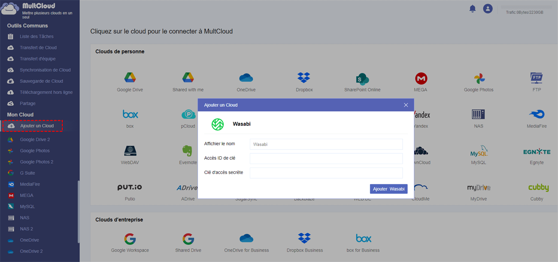The height and width of the screenshot is (262, 558).
Task: Choose the MEGA cloud icon
Action: click(421, 78)
